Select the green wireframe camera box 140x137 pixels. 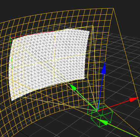pos(100,113)
